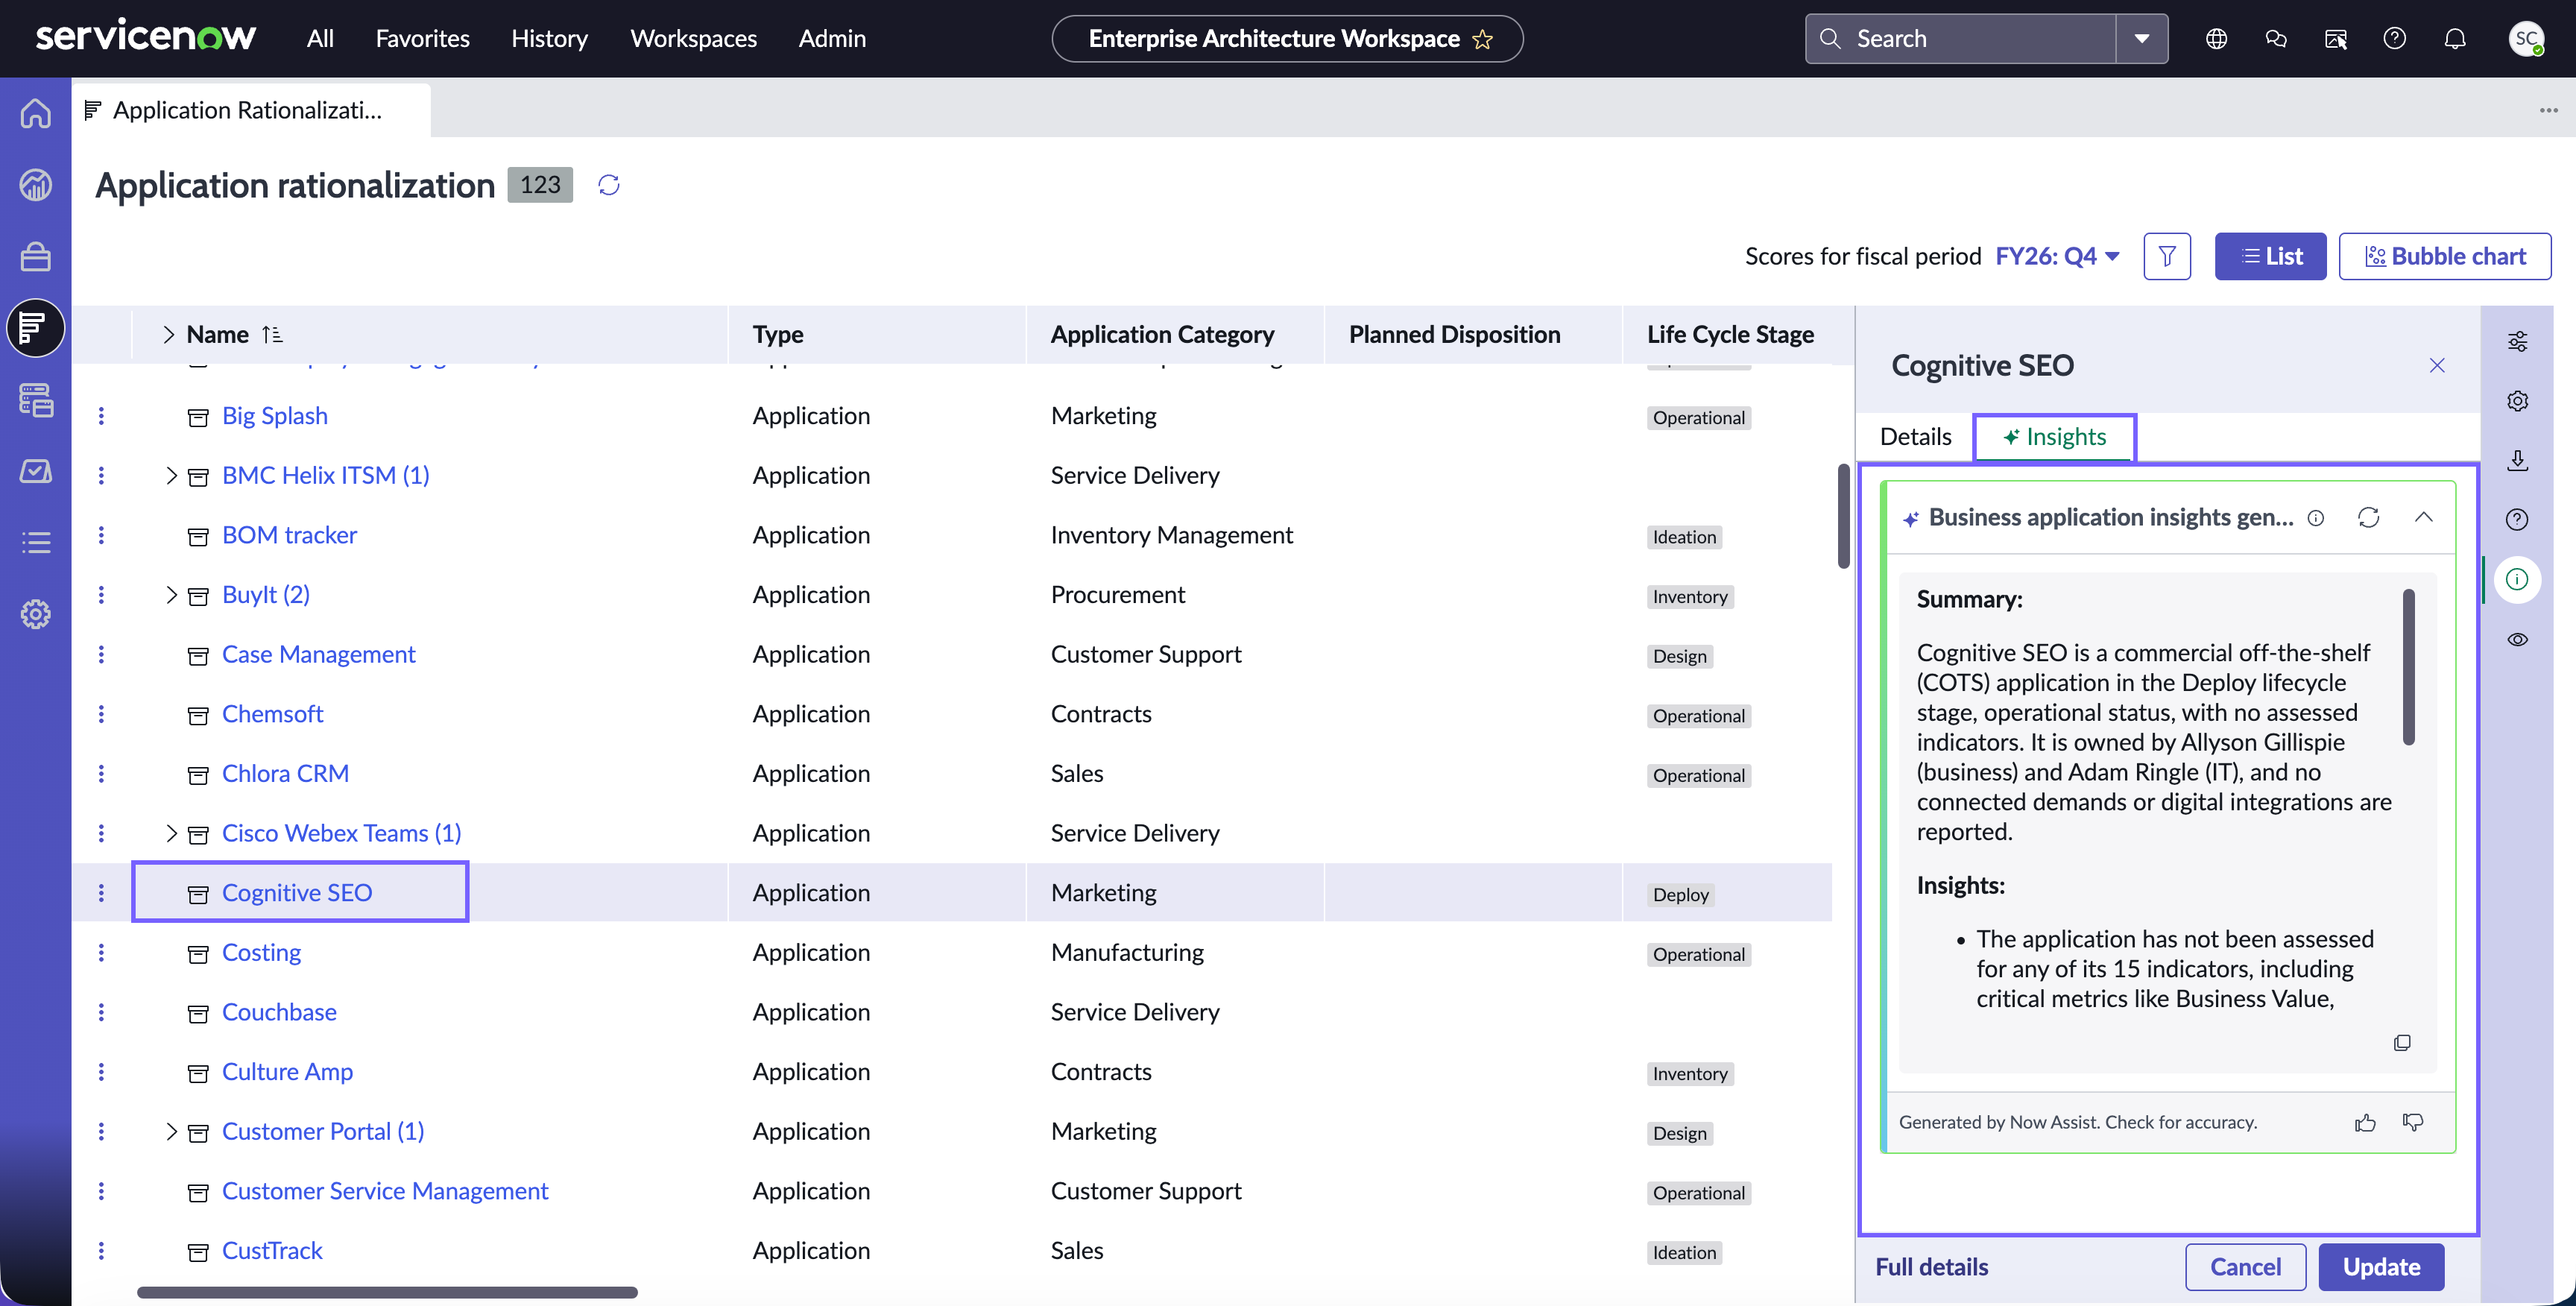Open the dashboard gauge icon in sidebar
Screen dimensions: 2576x1306
click(x=36, y=185)
